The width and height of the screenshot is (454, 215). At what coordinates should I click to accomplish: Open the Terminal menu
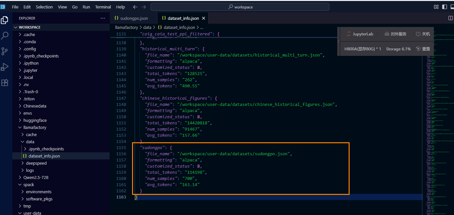pos(103,7)
